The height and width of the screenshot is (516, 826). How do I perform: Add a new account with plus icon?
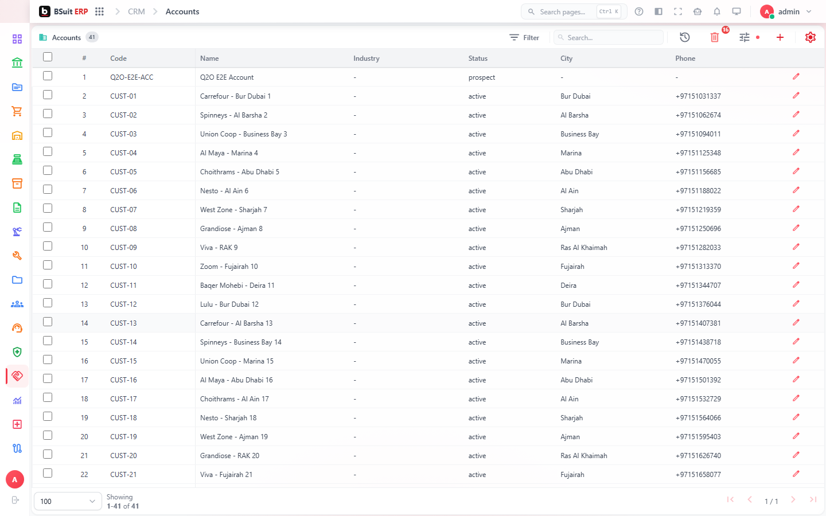780,37
